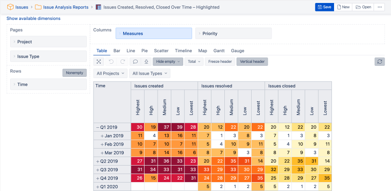The height and width of the screenshot is (191, 391).
Task: Open the All Issue Types dropdown
Action: (150, 73)
